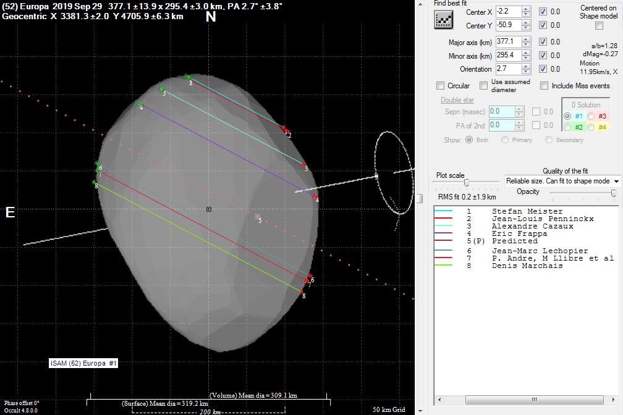Click the Find best fit graph button
Viewport: 623px width, 415px height.
444,20
